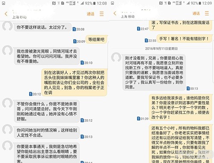Image resolution: width=214 pixels, height=163 pixels.
Task: Tap the 12:09 clock in right status bar
Action: click(x=207, y=3)
